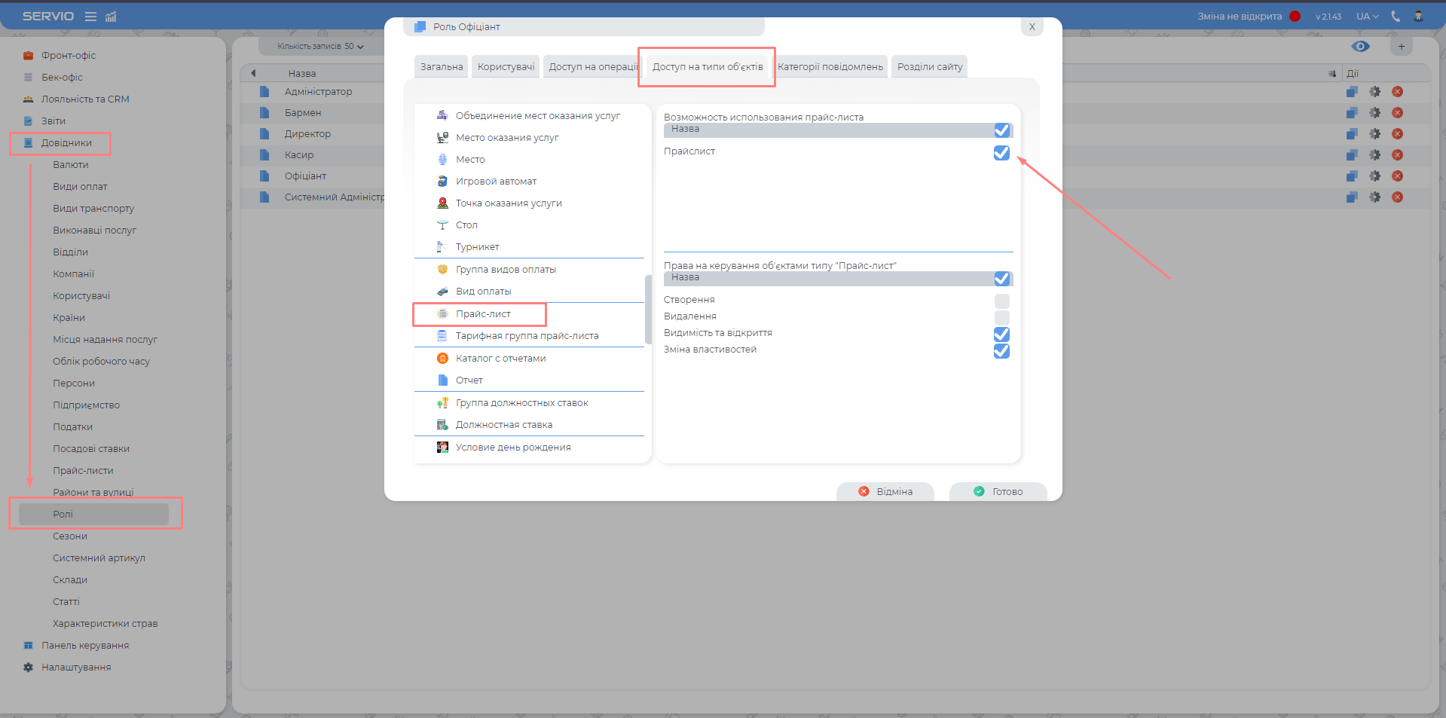The width and height of the screenshot is (1446, 718).
Task: Select Тарифная группа прайс-листа in object list
Action: coord(527,336)
